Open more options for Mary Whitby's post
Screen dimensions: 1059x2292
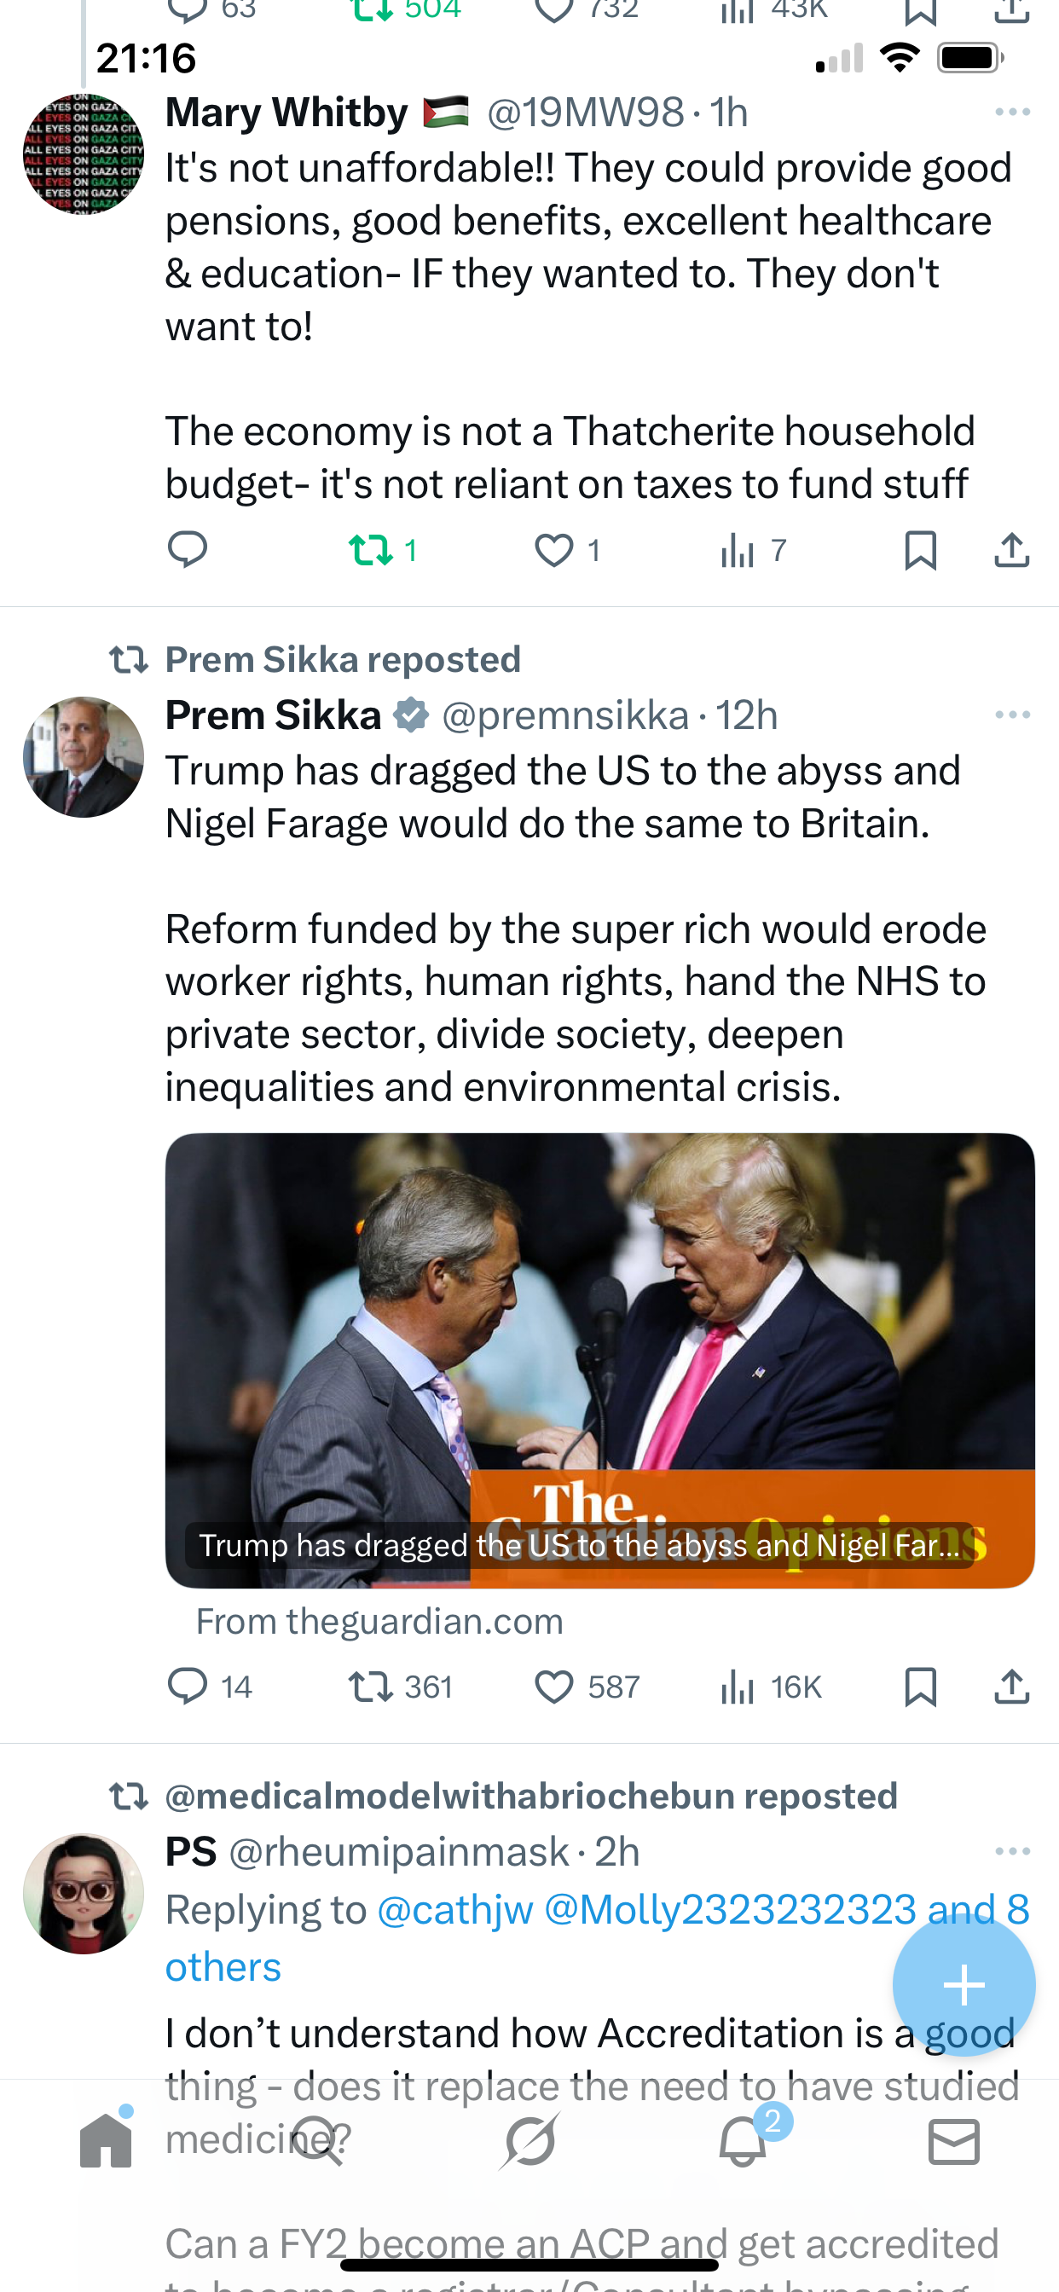(1012, 112)
